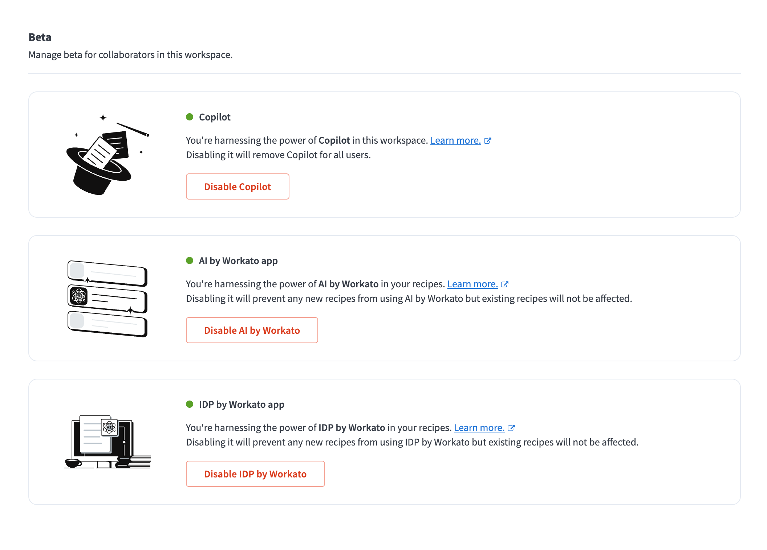Click the Disable IDP by Workato button

255,474
